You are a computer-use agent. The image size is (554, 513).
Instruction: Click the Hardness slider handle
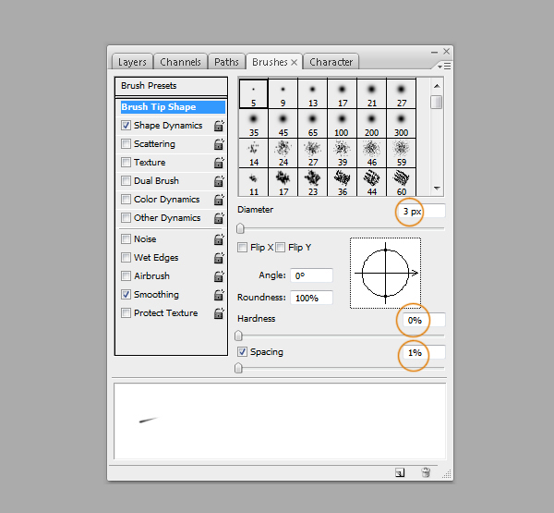(239, 336)
